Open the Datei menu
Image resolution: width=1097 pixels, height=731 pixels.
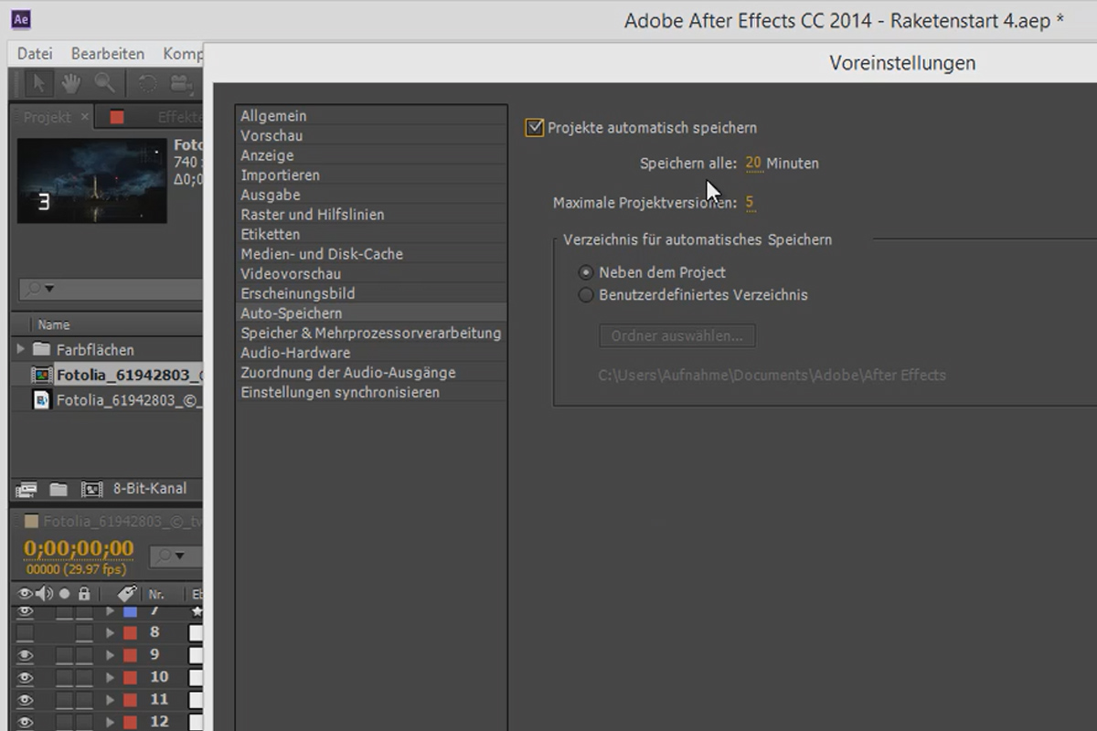(x=35, y=54)
